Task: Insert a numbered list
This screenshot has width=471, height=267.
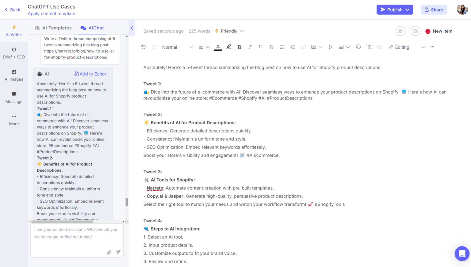Action: (x=293, y=47)
